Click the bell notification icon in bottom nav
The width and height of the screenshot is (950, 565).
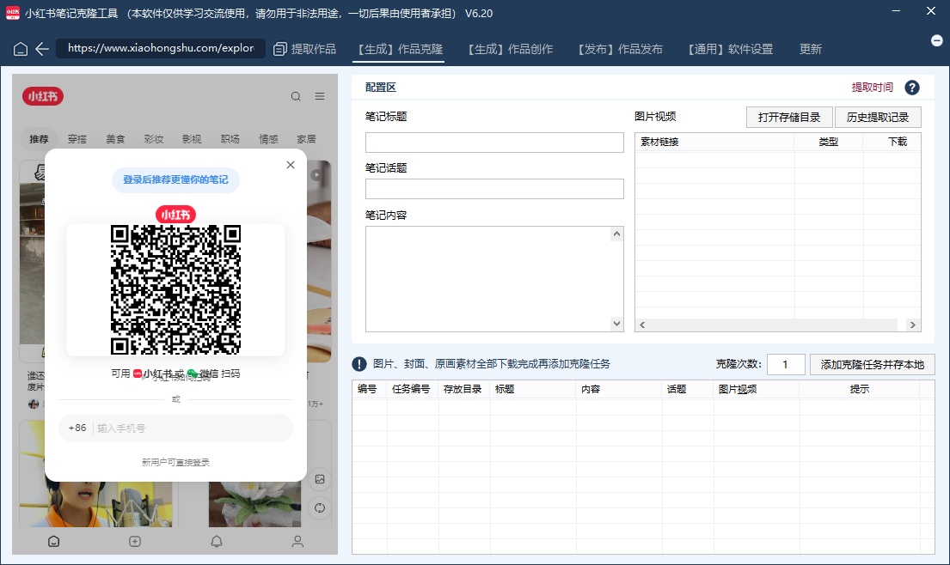(x=216, y=541)
